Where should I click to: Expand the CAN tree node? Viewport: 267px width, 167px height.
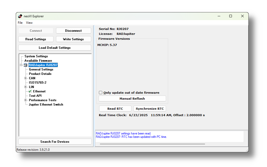[25, 78]
